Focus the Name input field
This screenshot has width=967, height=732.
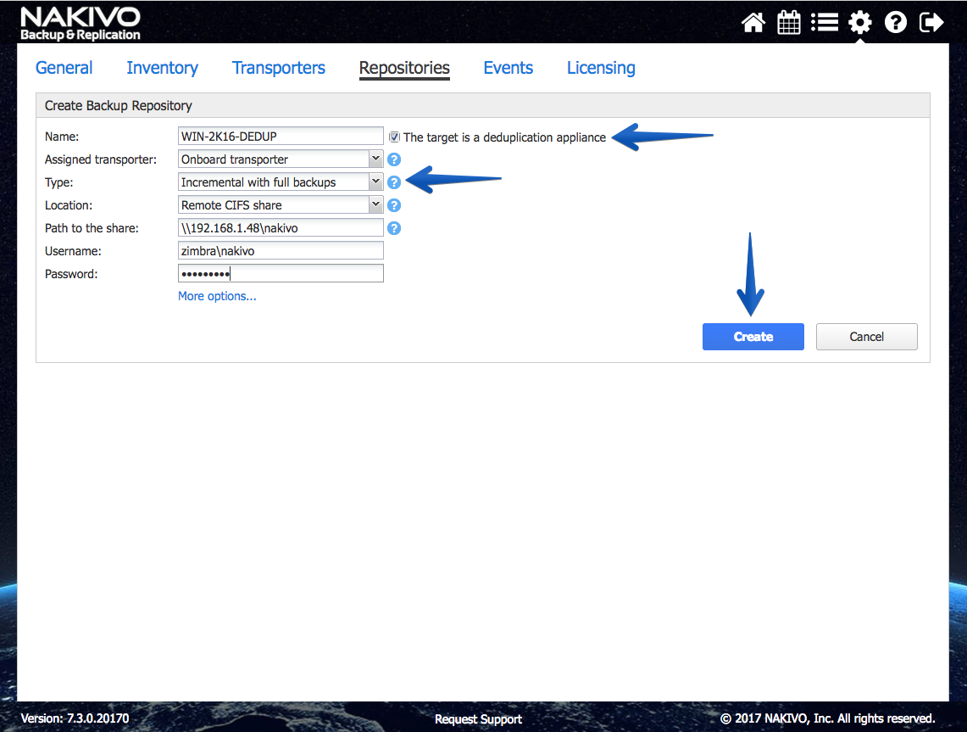pyautogui.click(x=281, y=137)
